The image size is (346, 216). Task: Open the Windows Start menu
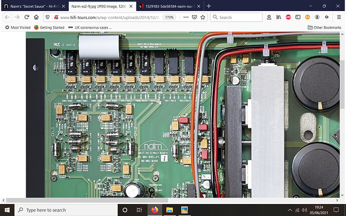(x=9, y=209)
